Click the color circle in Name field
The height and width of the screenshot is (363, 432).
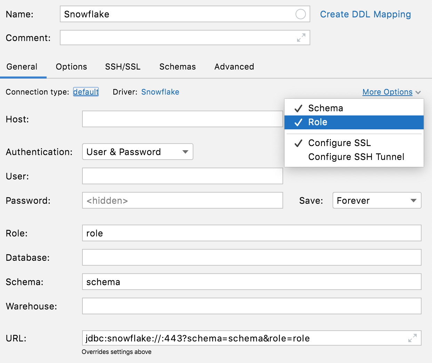(301, 14)
